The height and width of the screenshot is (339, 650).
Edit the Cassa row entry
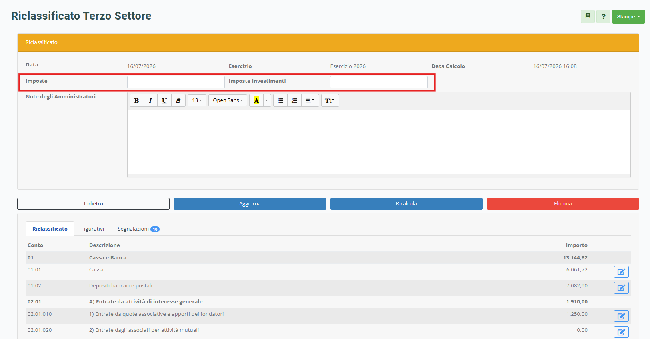621,272
